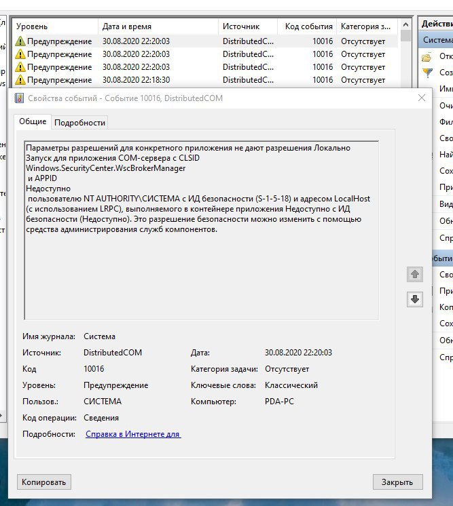Click the Система header in Actions pane
The height and width of the screenshot is (506, 453).
pos(436,40)
